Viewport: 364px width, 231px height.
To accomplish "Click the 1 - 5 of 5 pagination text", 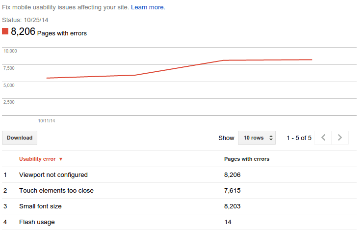I will [x=299, y=138].
